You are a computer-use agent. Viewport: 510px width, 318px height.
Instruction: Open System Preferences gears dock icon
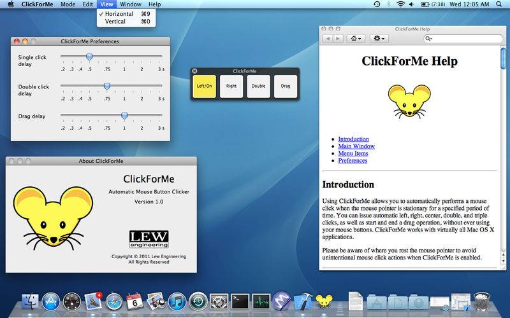tap(219, 301)
